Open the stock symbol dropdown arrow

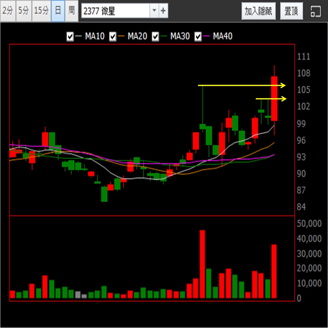pyautogui.click(x=154, y=10)
